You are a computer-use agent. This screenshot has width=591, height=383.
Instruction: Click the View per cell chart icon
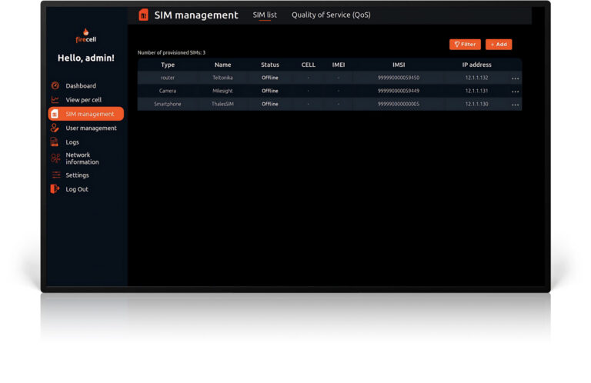[55, 100]
